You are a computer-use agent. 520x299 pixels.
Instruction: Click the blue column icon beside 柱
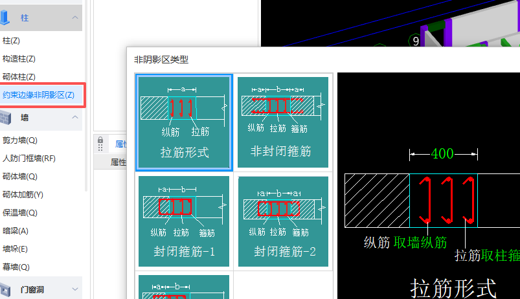(x=5, y=17)
